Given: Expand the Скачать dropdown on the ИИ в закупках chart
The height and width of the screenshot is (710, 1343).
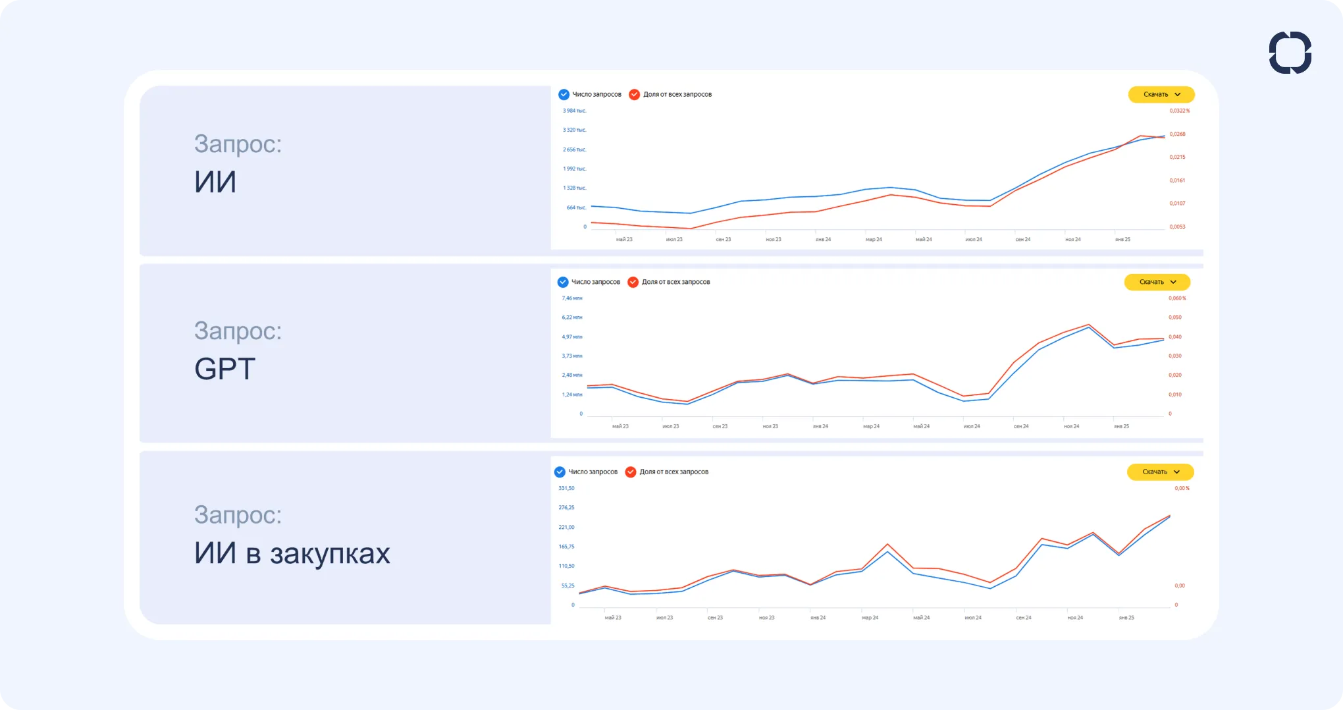Looking at the screenshot, I should coord(1160,472).
